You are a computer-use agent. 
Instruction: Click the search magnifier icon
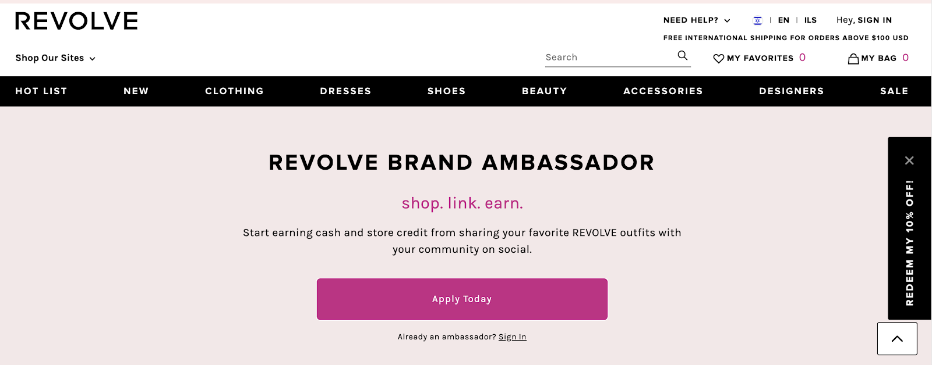(x=682, y=56)
